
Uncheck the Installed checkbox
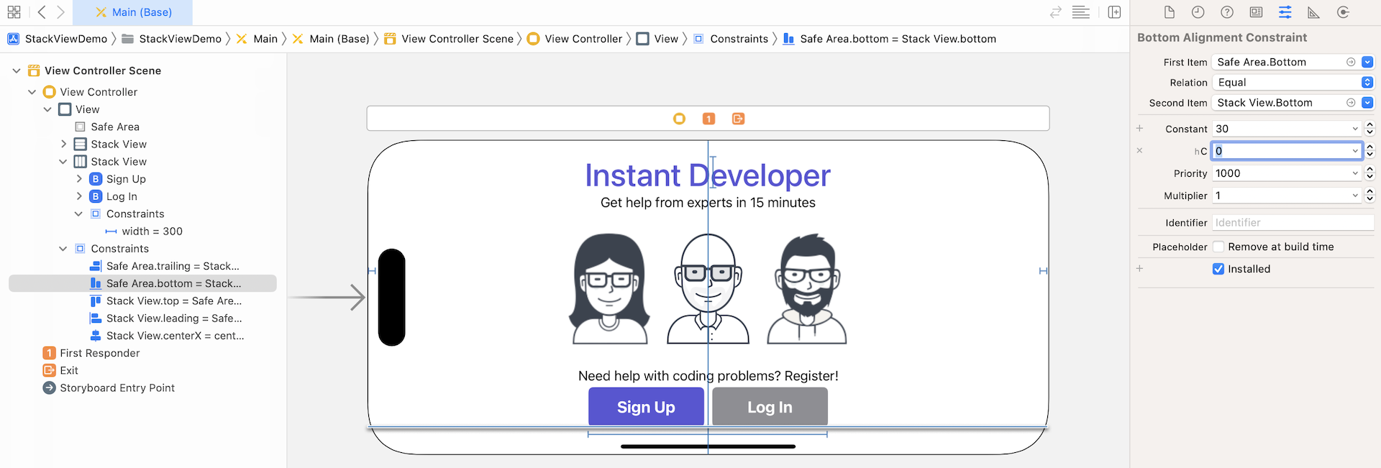[x=1218, y=269]
